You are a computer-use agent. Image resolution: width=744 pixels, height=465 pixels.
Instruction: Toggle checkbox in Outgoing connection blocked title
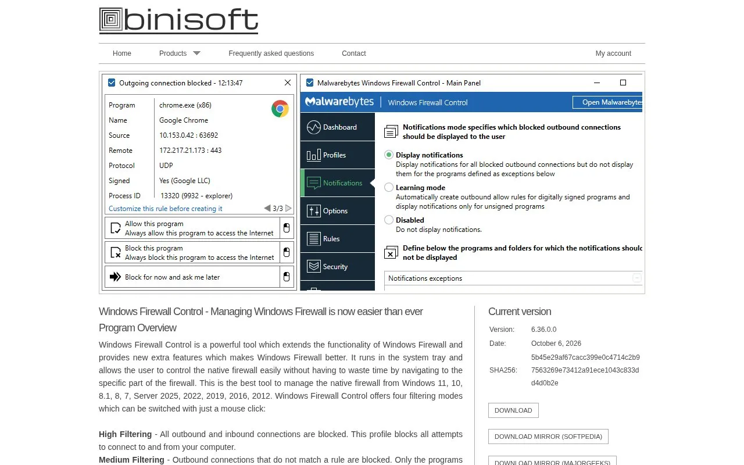click(x=112, y=83)
